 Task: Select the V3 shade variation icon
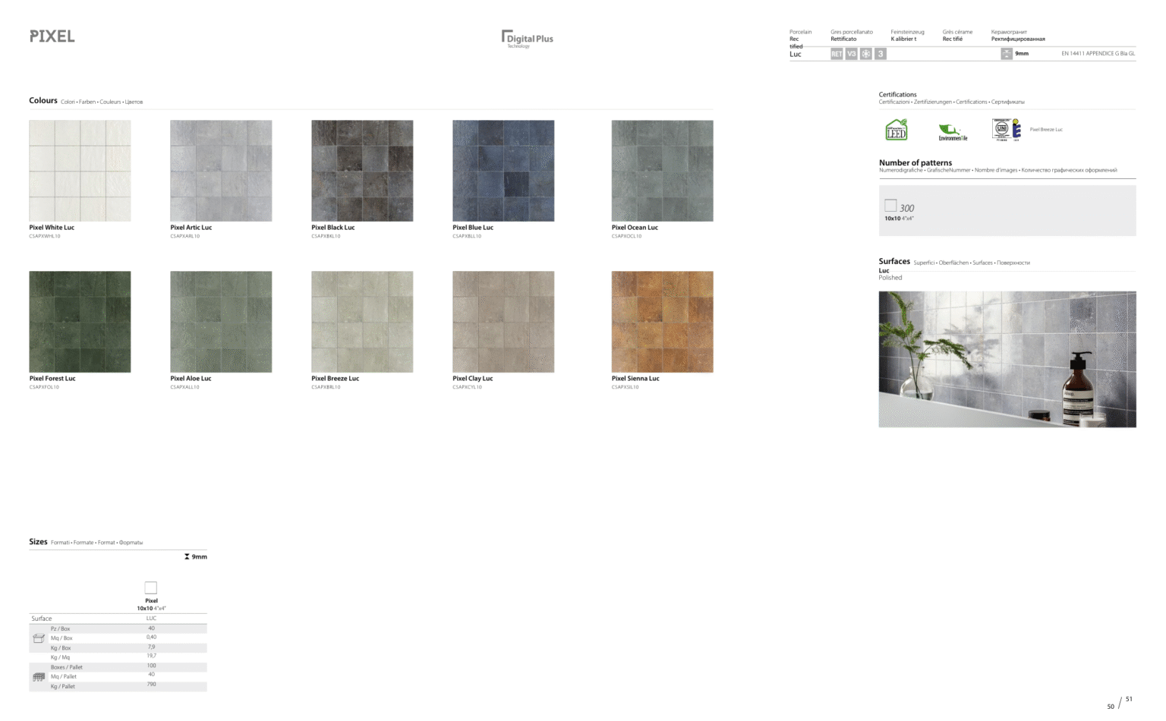click(x=851, y=53)
